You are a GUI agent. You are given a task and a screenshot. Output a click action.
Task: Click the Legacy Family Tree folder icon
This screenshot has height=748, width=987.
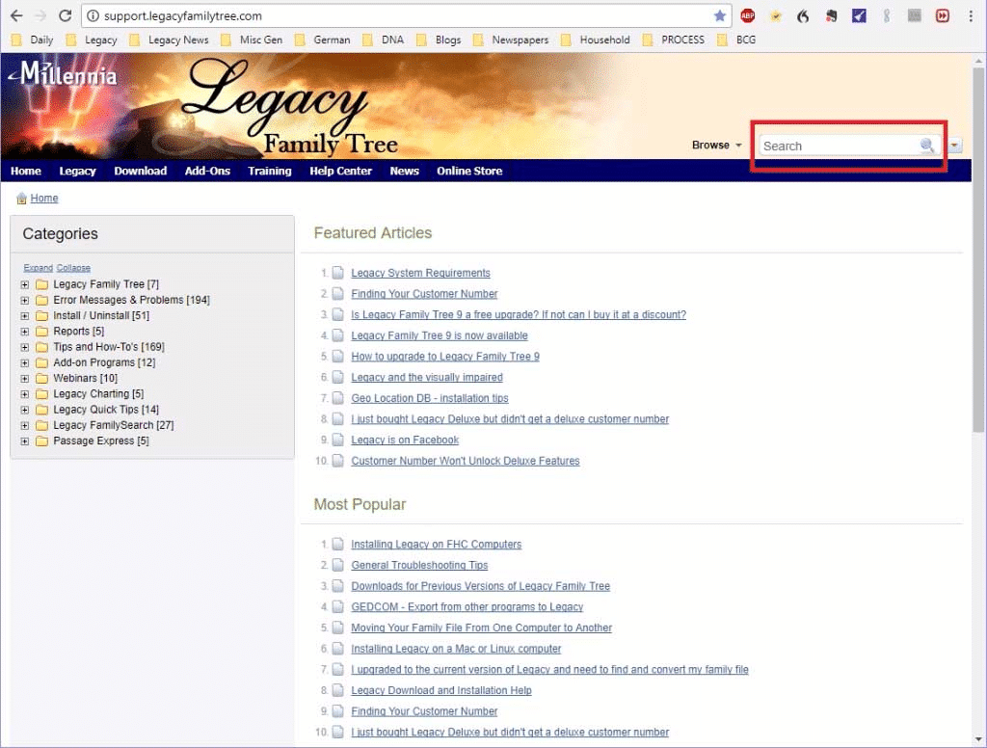point(42,284)
